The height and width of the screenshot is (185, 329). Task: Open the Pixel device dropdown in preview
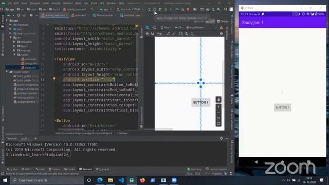coord(166,27)
